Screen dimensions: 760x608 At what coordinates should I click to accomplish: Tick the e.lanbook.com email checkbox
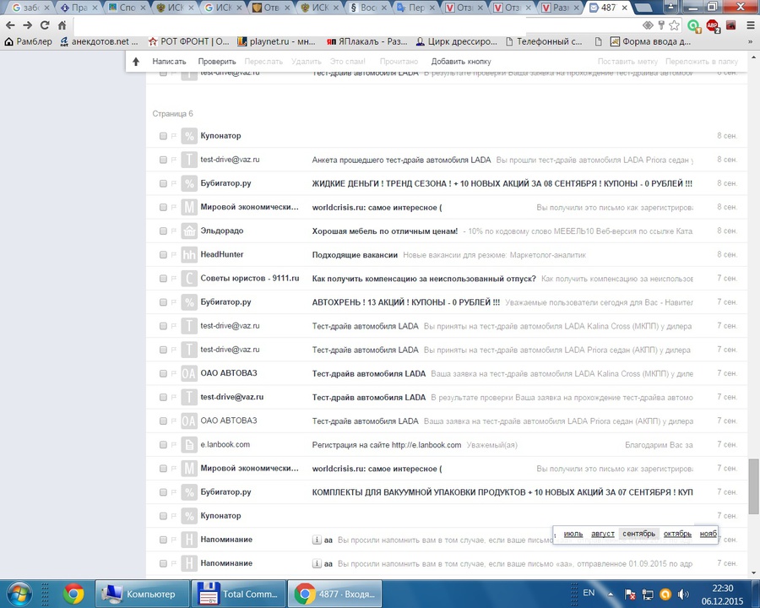click(163, 445)
